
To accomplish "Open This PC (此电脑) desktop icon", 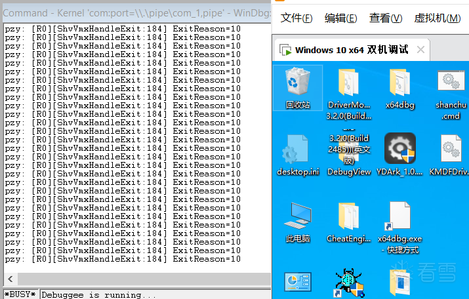I will [x=298, y=222].
